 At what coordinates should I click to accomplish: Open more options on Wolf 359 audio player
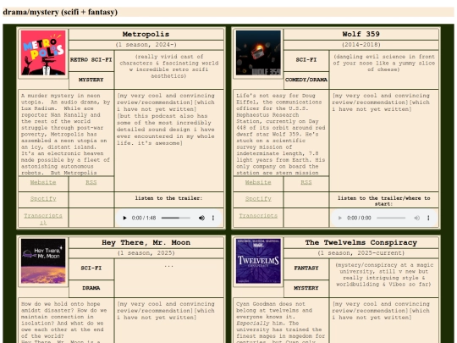click(x=428, y=218)
